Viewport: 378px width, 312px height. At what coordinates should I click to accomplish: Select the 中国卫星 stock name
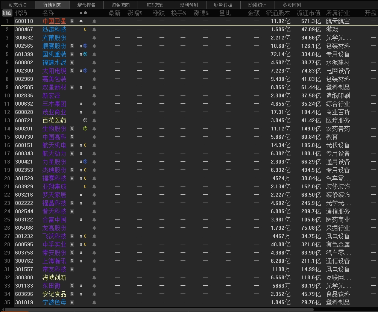(54, 21)
